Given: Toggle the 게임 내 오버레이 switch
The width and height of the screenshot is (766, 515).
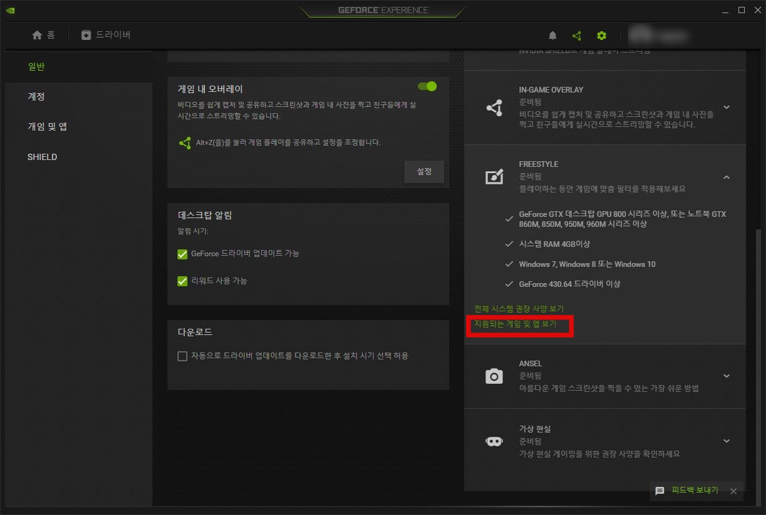Looking at the screenshot, I should pos(427,86).
